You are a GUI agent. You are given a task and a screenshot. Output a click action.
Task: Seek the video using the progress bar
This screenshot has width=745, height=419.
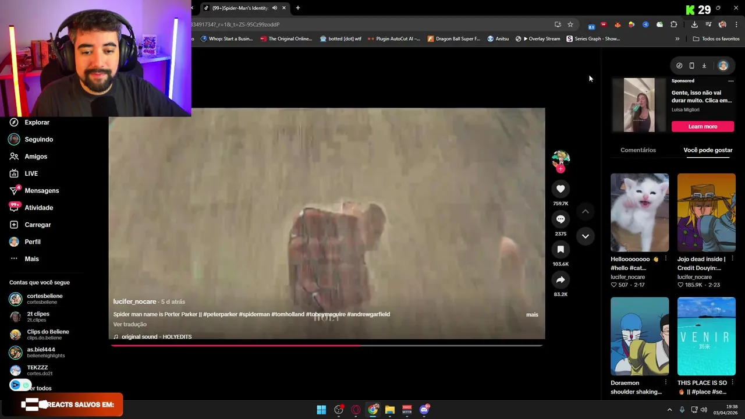tap(327, 345)
